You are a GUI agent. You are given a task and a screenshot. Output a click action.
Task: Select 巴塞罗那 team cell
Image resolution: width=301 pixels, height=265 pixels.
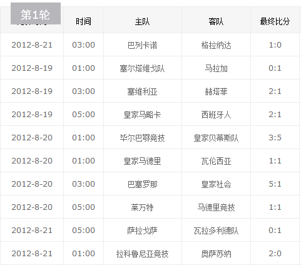click(x=142, y=184)
